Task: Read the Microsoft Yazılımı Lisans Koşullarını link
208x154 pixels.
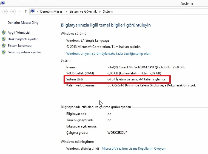Action: tap(133, 149)
